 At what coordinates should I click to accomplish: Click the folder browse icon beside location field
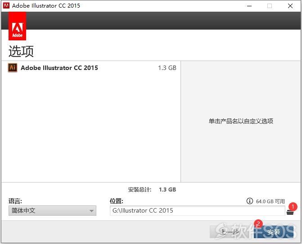290,212
